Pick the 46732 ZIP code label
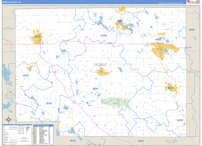 (26, 76)
